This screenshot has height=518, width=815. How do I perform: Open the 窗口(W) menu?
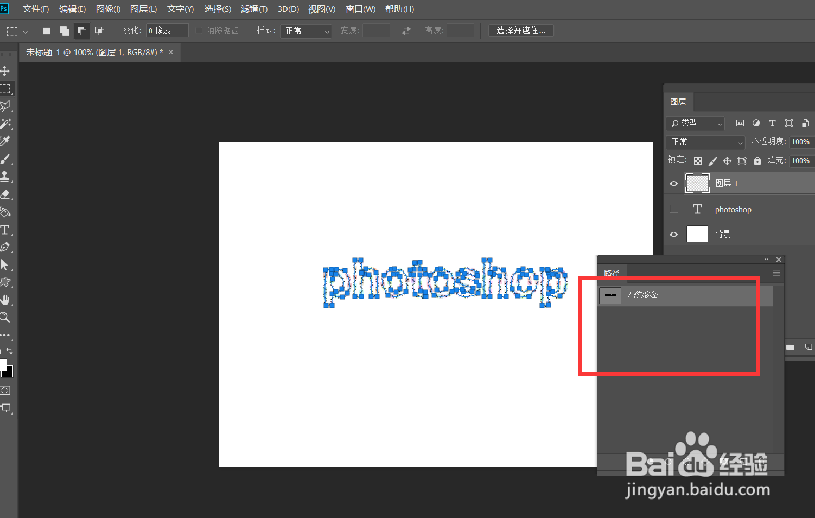[360, 9]
